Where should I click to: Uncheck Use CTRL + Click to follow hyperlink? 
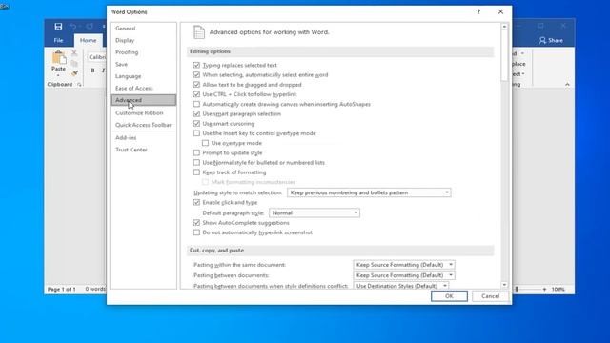click(196, 94)
